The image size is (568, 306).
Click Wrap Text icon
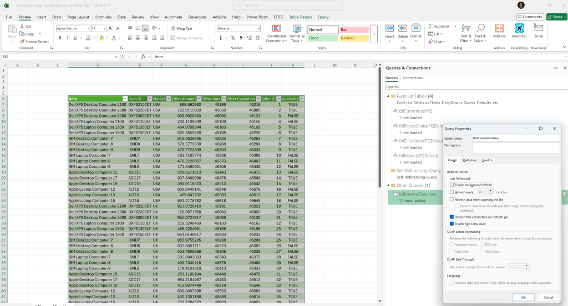173,28
